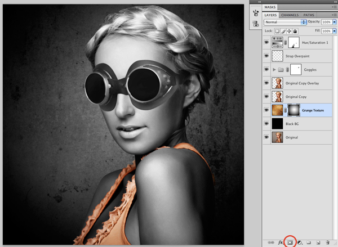338x247 pixels.
Task: Select the layer named Hue/Saturation 1
Action: click(315, 43)
